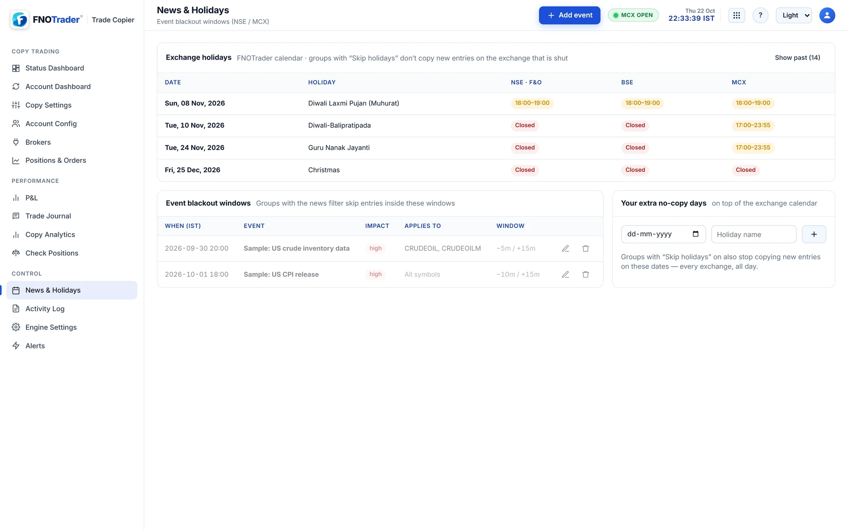
Task: Delete the US crude inventory data event
Action: tap(586, 249)
